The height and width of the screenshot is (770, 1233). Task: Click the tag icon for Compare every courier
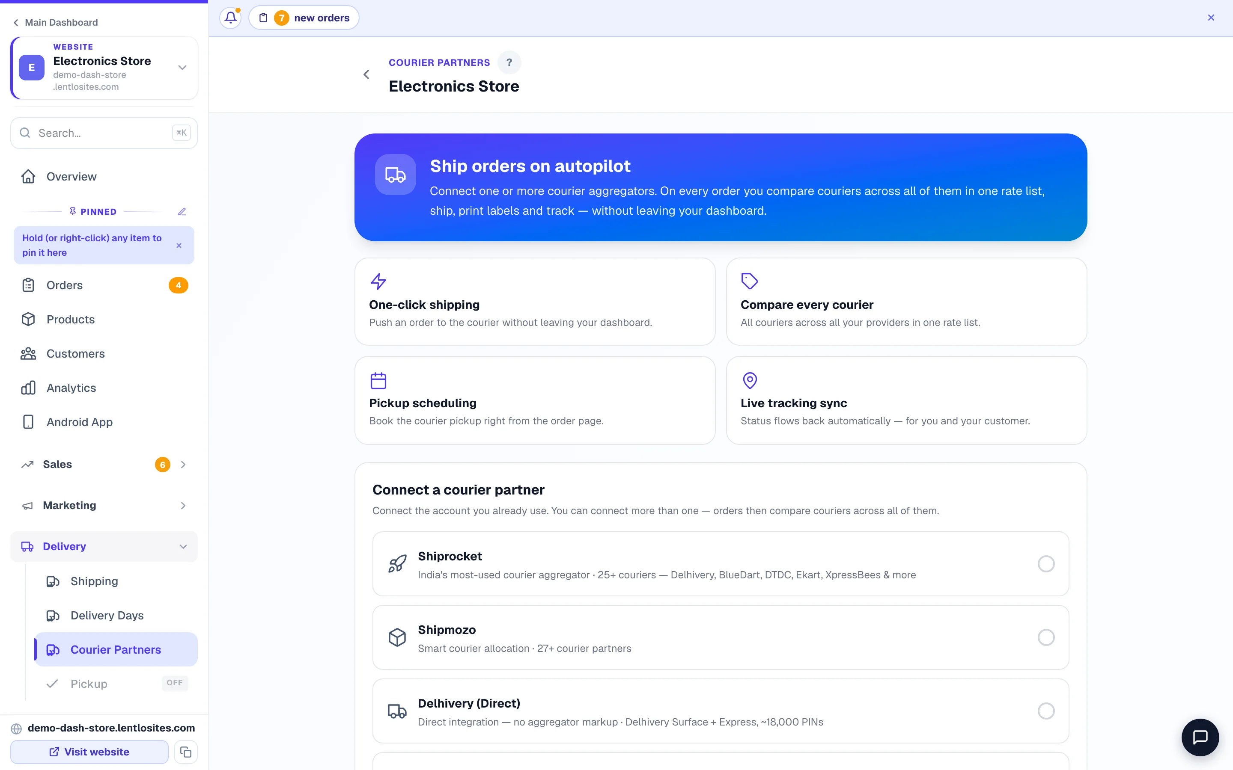click(750, 281)
